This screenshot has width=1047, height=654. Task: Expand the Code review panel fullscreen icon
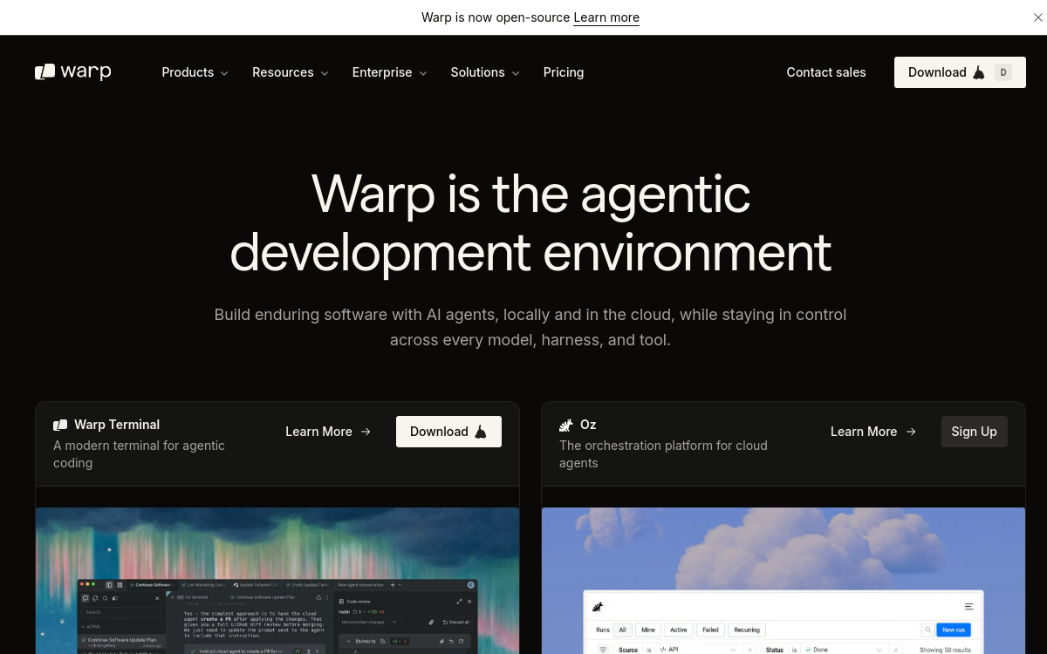click(x=459, y=602)
